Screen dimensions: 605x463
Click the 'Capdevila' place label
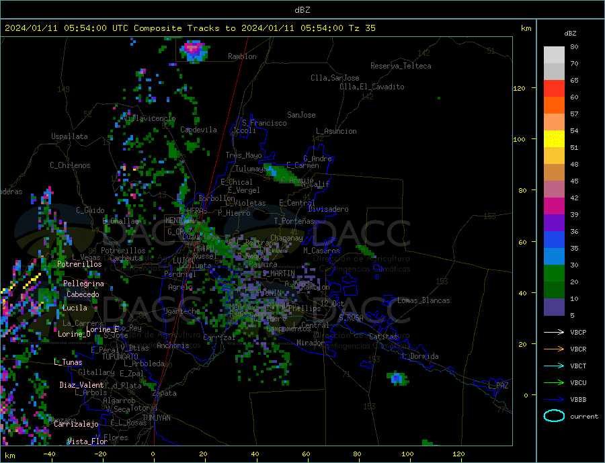(198, 130)
